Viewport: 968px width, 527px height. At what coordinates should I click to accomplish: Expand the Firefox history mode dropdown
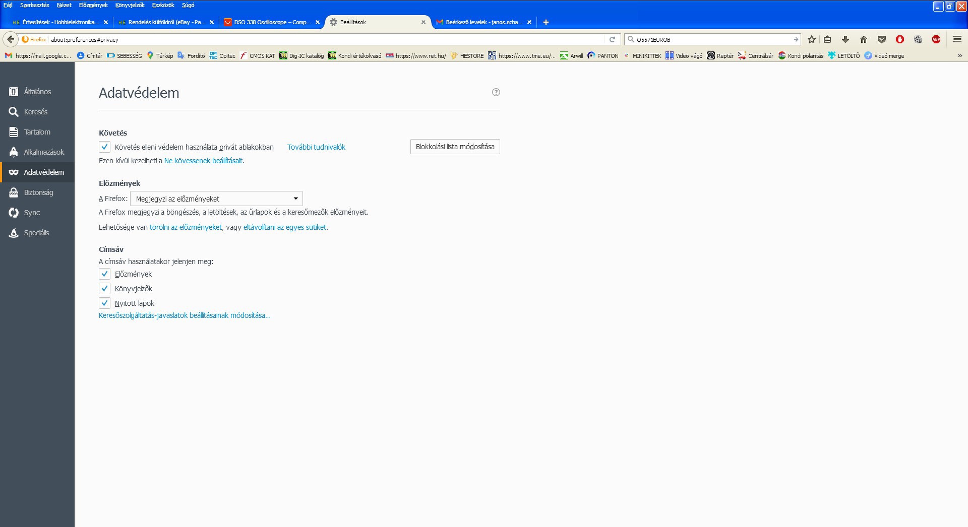coord(216,199)
